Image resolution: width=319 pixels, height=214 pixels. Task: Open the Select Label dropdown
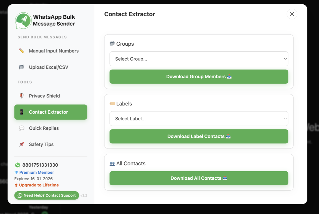click(199, 119)
